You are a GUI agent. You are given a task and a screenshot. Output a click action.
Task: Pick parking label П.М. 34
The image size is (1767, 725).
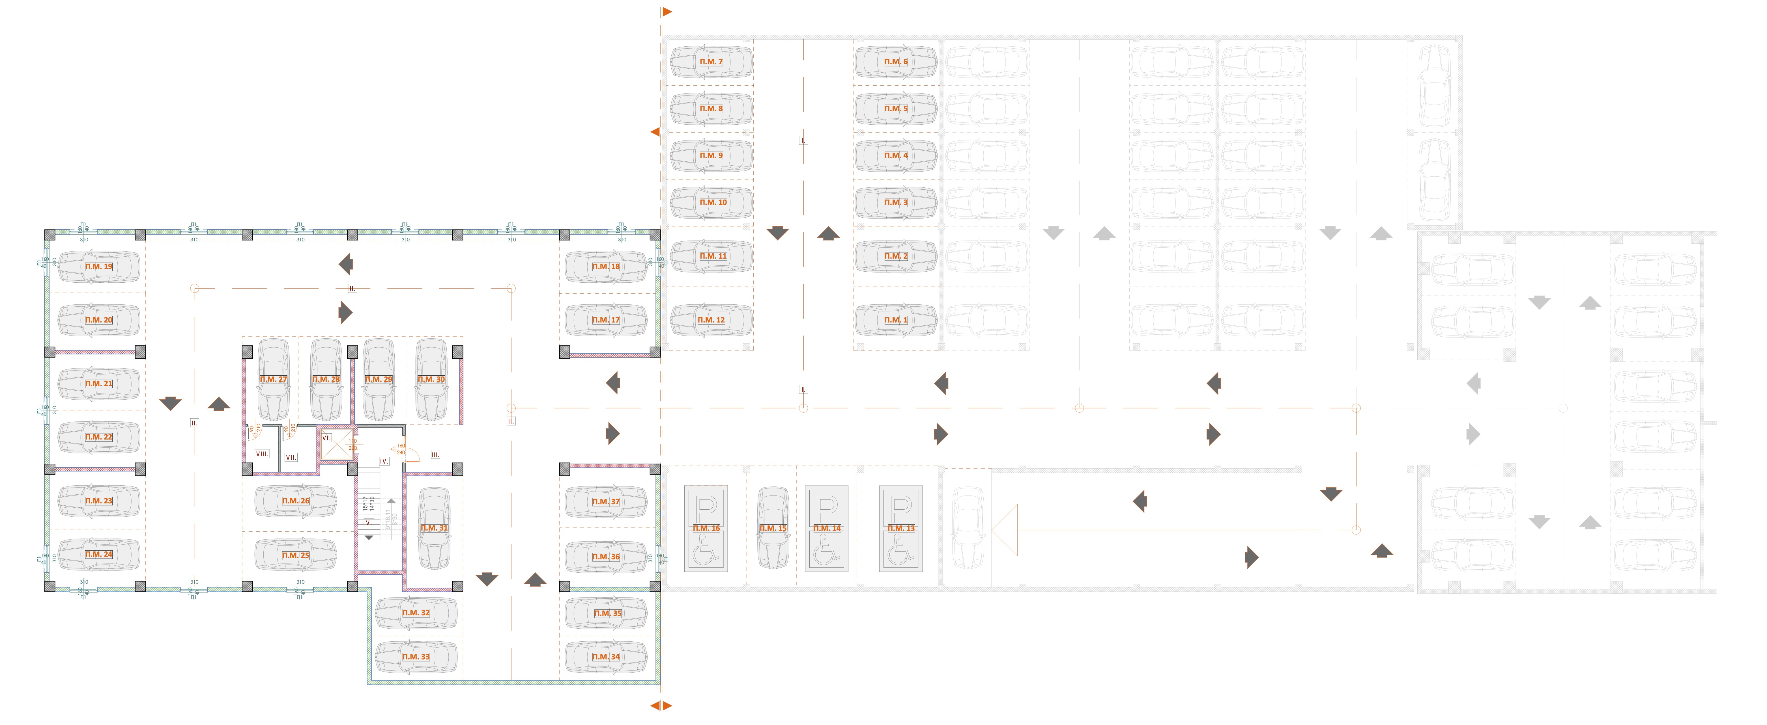(x=606, y=657)
